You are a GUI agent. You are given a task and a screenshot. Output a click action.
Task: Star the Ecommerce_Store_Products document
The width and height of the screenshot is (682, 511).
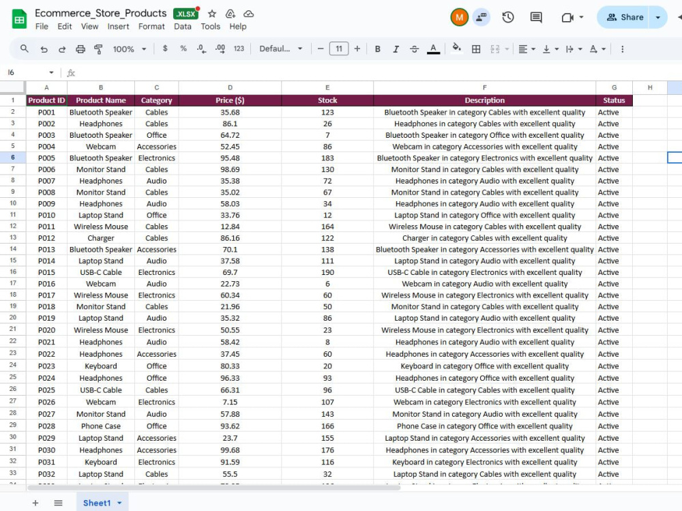[212, 14]
